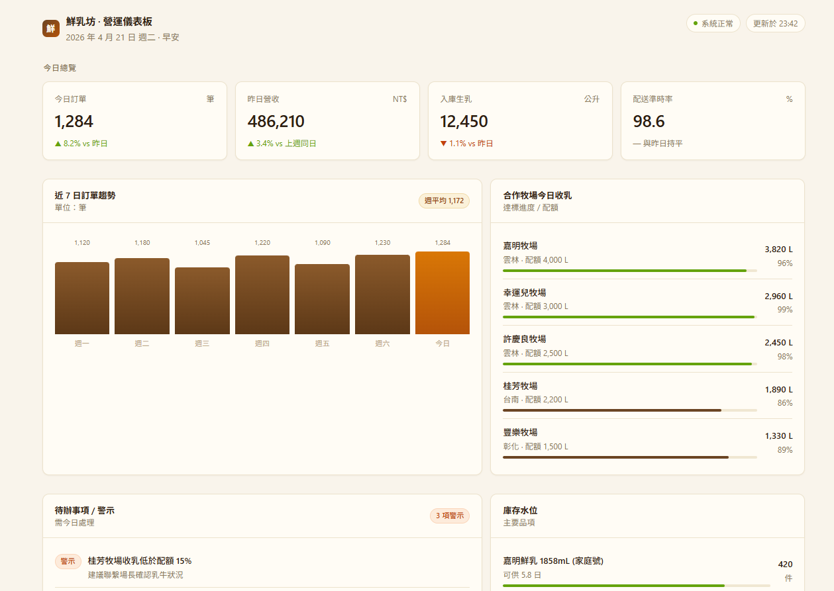Open the 昨日營收 486,210 card
Screen dimensions: 834x591
click(327, 121)
